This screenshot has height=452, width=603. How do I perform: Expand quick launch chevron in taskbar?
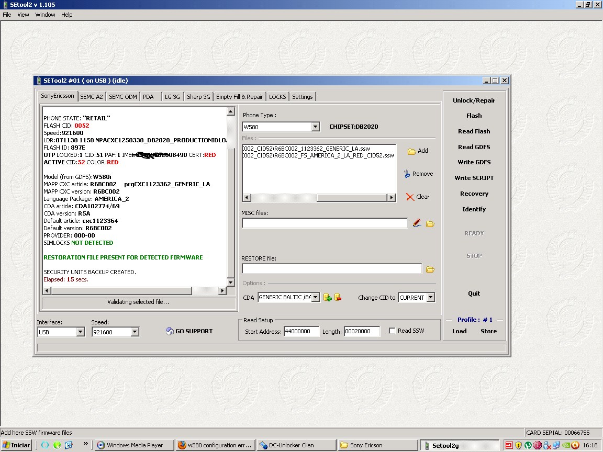pyautogui.click(x=85, y=444)
